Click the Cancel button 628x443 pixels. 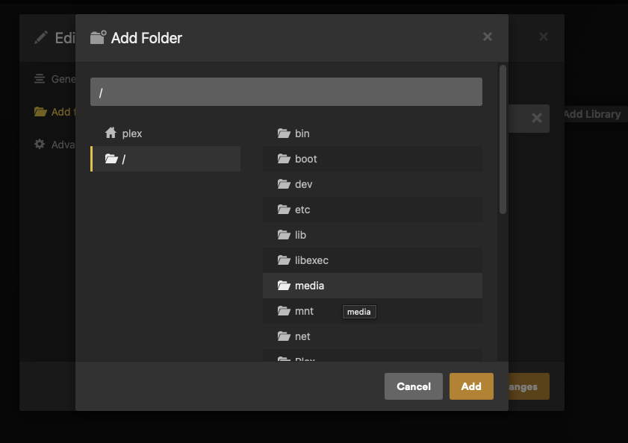point(414,386)
